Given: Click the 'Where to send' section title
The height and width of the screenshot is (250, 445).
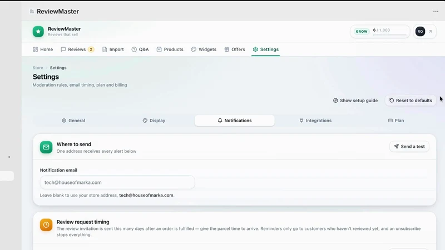Looking at the screenshot, I should click(74, 144).
